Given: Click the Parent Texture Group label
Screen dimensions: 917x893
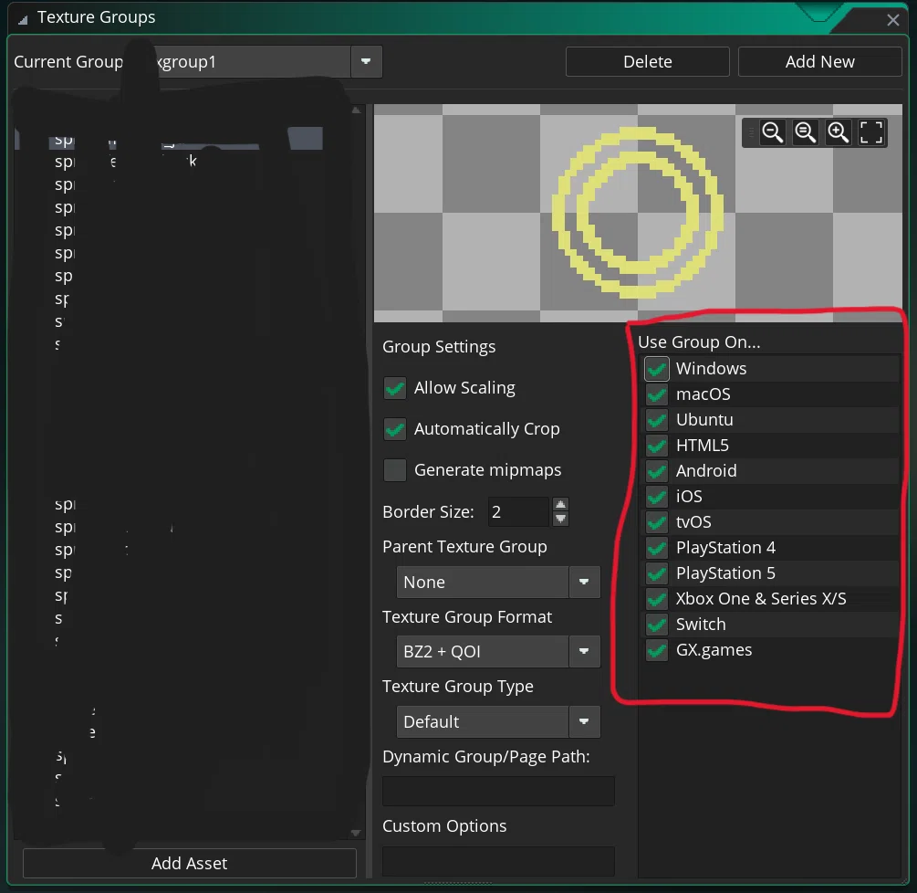Looking at the screenshot, I should click(x=464, y=547).
